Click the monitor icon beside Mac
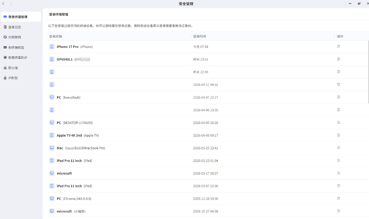 (52, 148)
